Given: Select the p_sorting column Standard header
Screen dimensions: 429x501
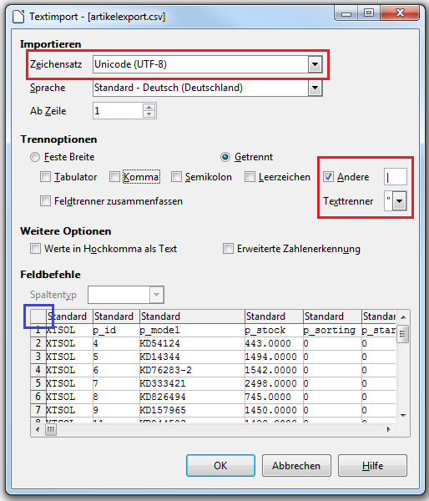Looking at the screenshot, I should tap(332, 316).
